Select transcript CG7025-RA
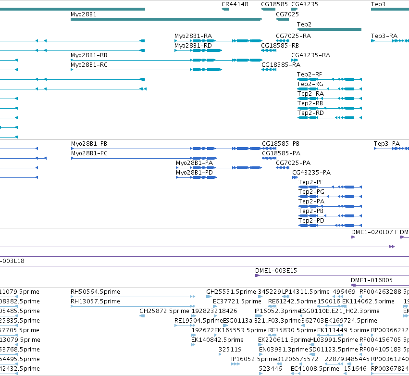 [283, 41]
